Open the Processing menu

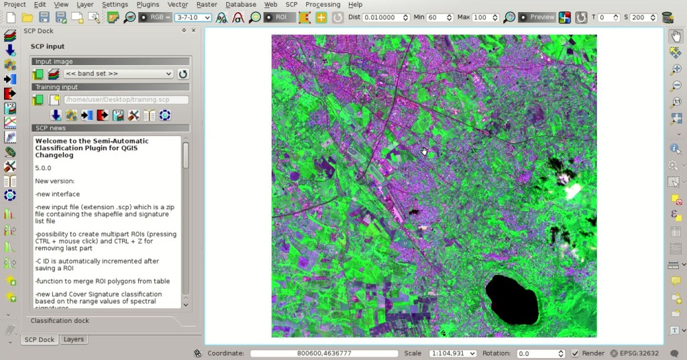pyautogui.click(x=323, y=5)
